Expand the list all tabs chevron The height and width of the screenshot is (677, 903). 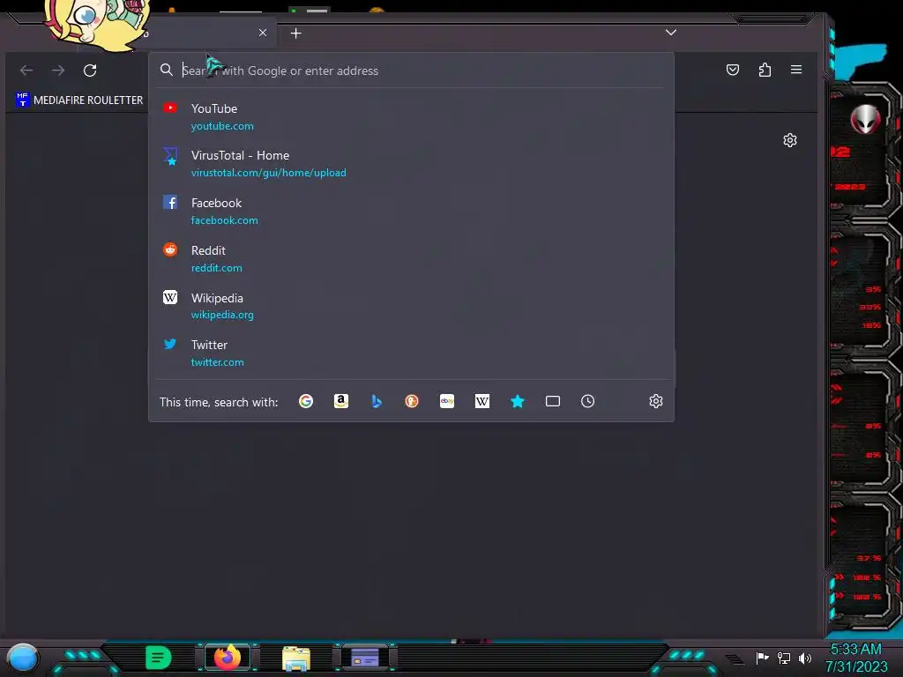pyautogui.click(x=671, y=33)
